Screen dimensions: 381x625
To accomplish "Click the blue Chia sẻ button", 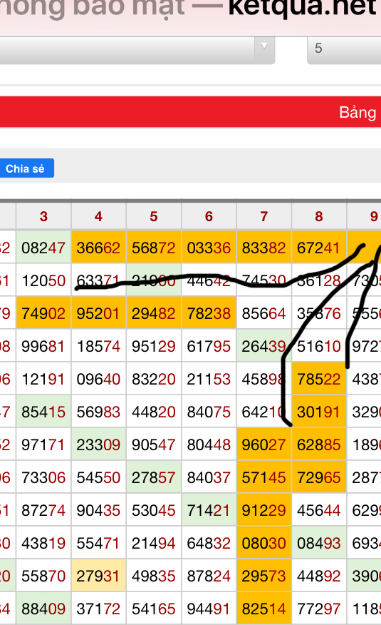I will (26, 168).
